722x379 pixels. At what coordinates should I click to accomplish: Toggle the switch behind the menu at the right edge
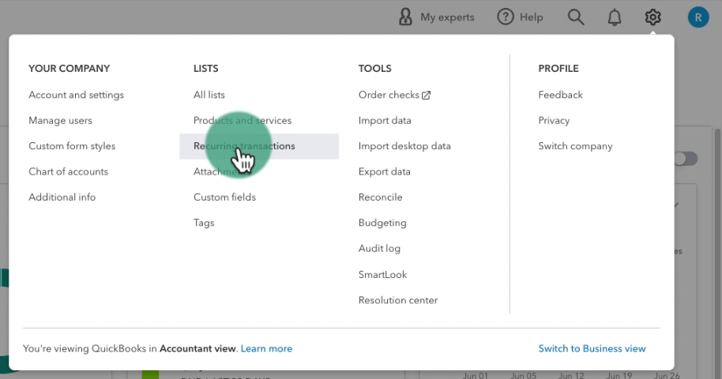tap(686, 159)
